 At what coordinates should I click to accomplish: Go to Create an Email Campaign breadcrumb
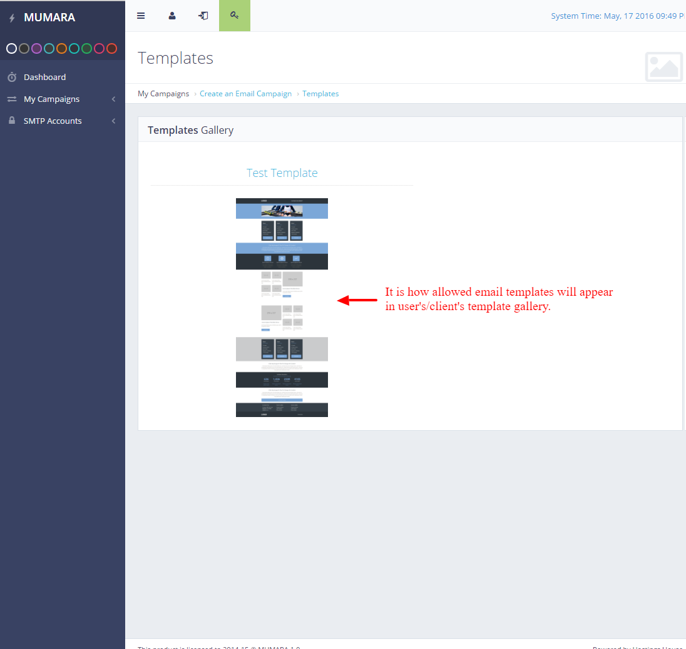point(245,94)
